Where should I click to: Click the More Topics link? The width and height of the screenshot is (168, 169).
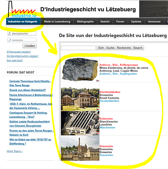click(x=15, y=151)
